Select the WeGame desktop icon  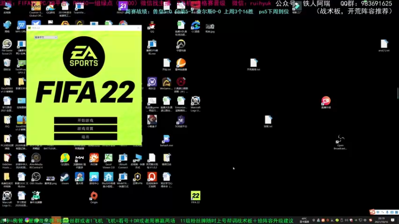point(167,83)
